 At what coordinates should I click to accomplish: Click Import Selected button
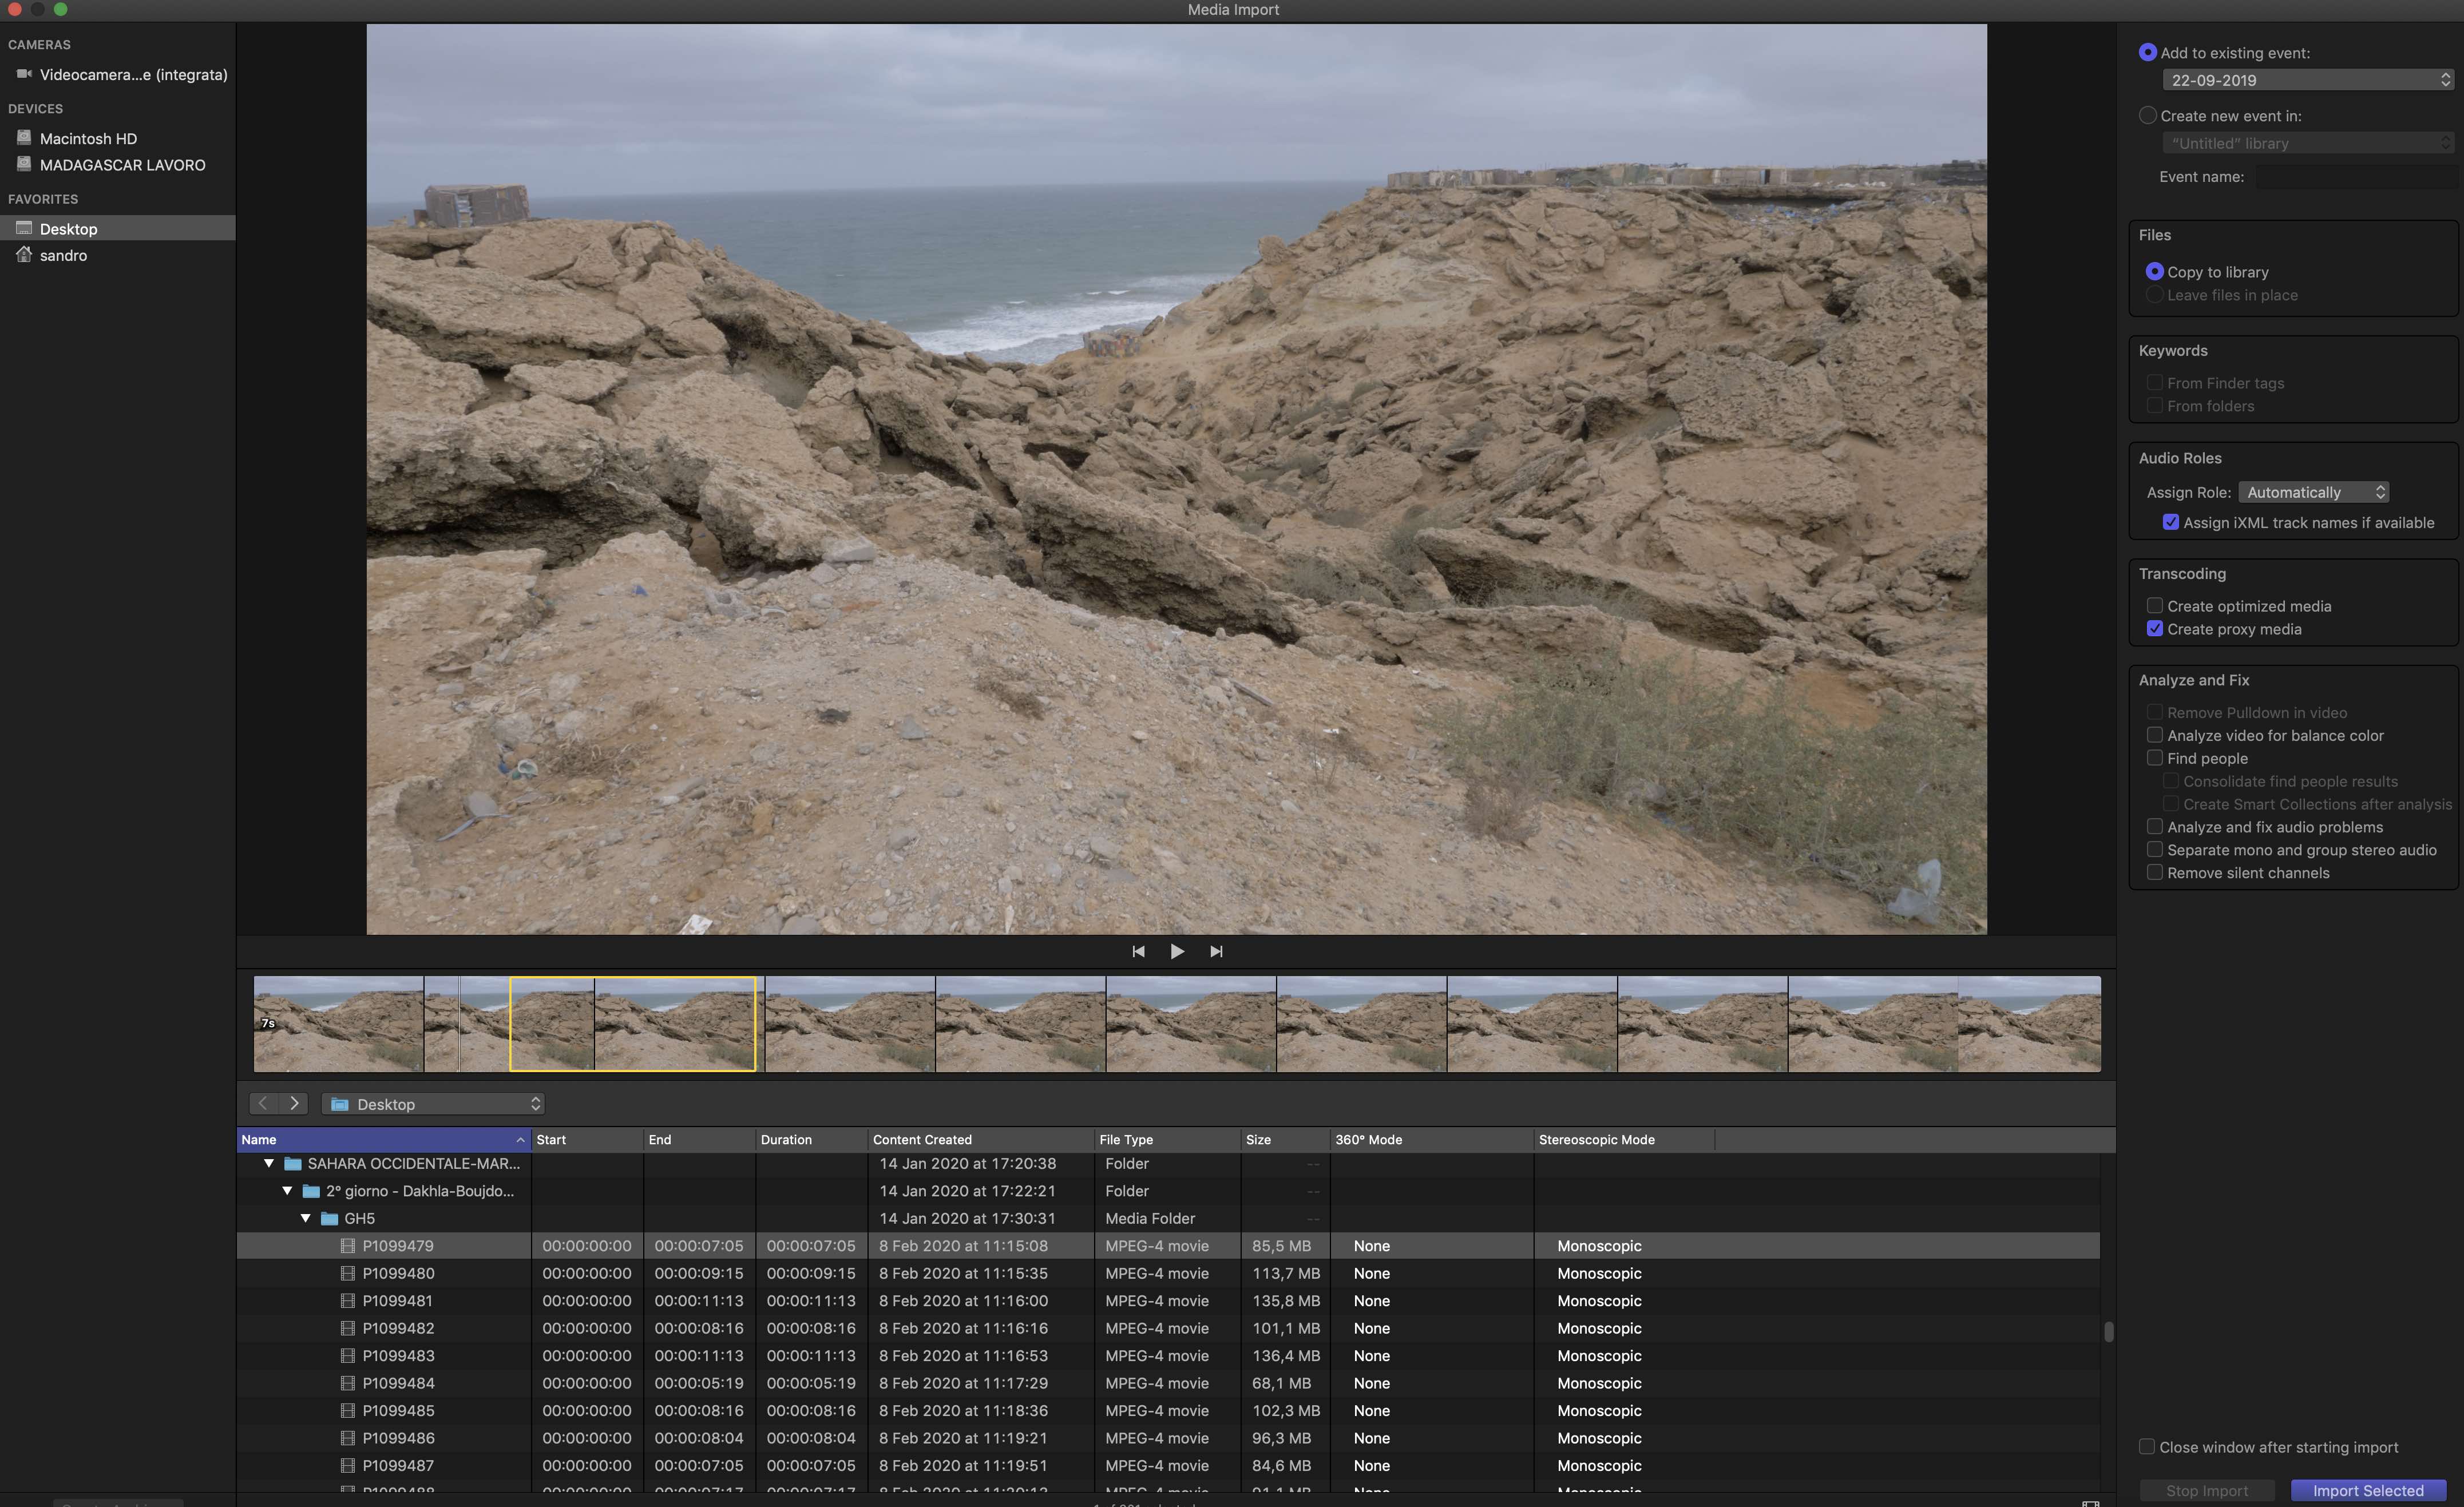click(x=2367, y=1490)
